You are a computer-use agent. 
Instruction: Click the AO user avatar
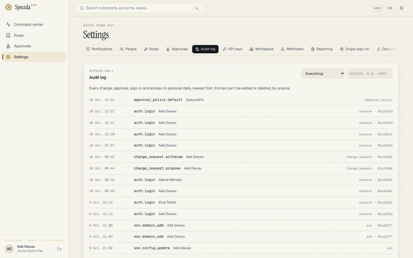pyautogui.click(x=9, y=249)
